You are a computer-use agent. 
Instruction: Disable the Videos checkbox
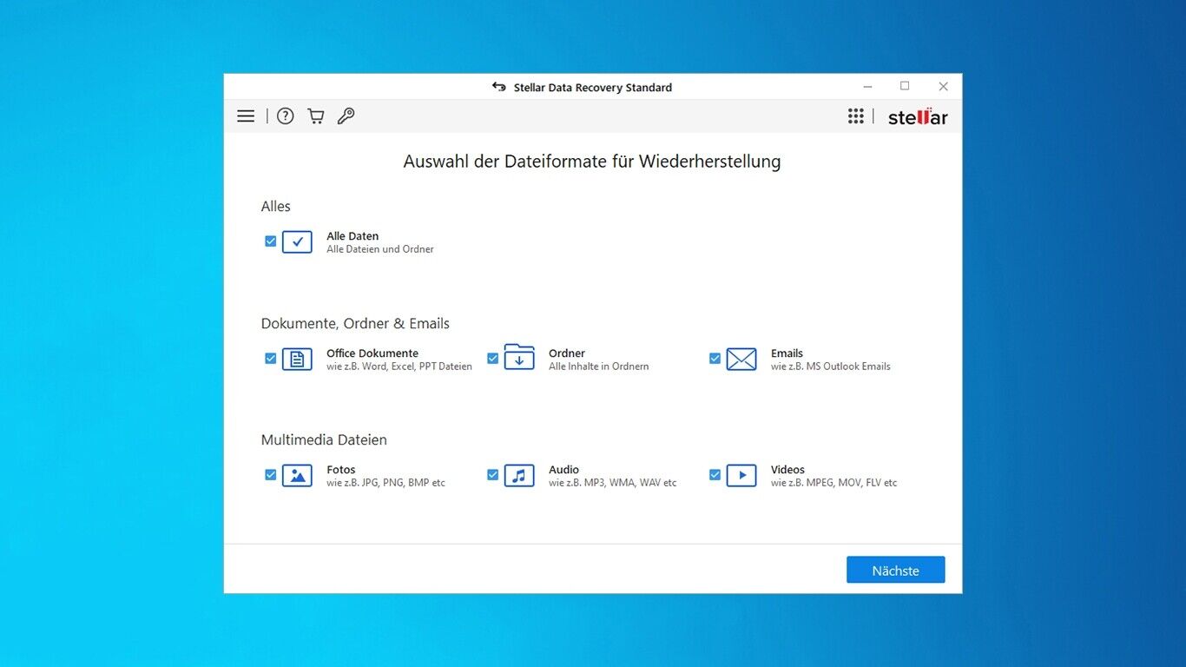click(x=715, y=475)
